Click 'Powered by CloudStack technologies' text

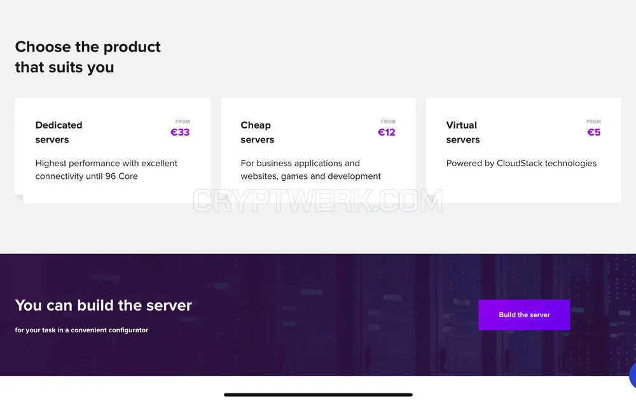(522, 163)
